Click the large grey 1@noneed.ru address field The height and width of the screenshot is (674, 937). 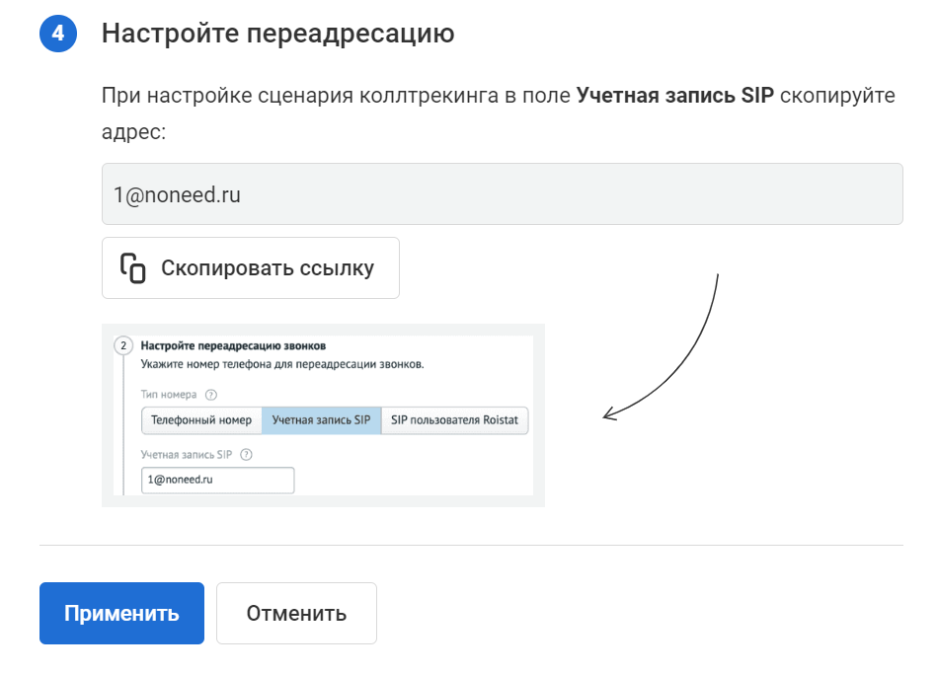click(x=502, y=194)
